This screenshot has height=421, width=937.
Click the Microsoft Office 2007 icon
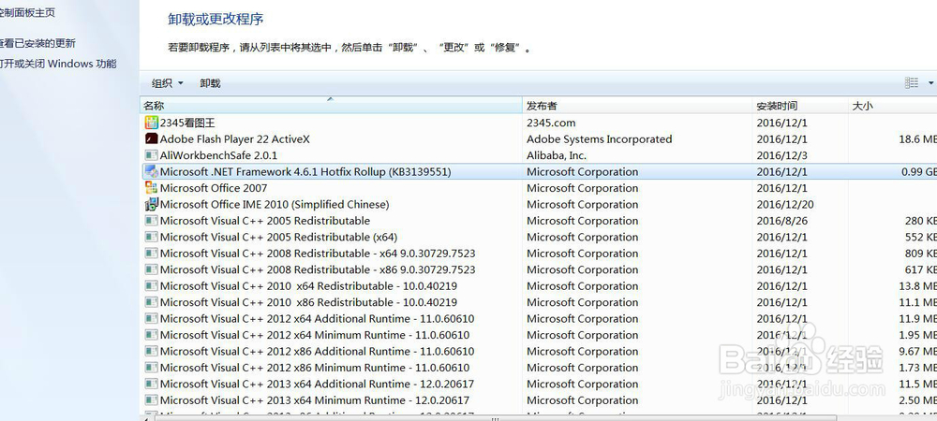pyautogui.click(x=152, y=188)
